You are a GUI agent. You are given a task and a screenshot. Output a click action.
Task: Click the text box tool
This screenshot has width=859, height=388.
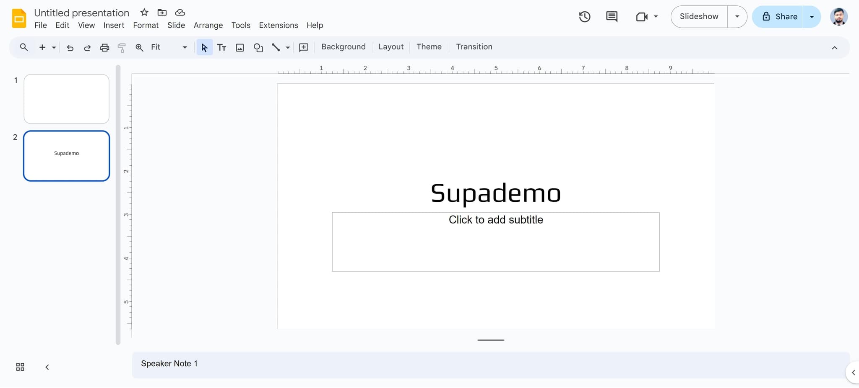coord(221,47)
